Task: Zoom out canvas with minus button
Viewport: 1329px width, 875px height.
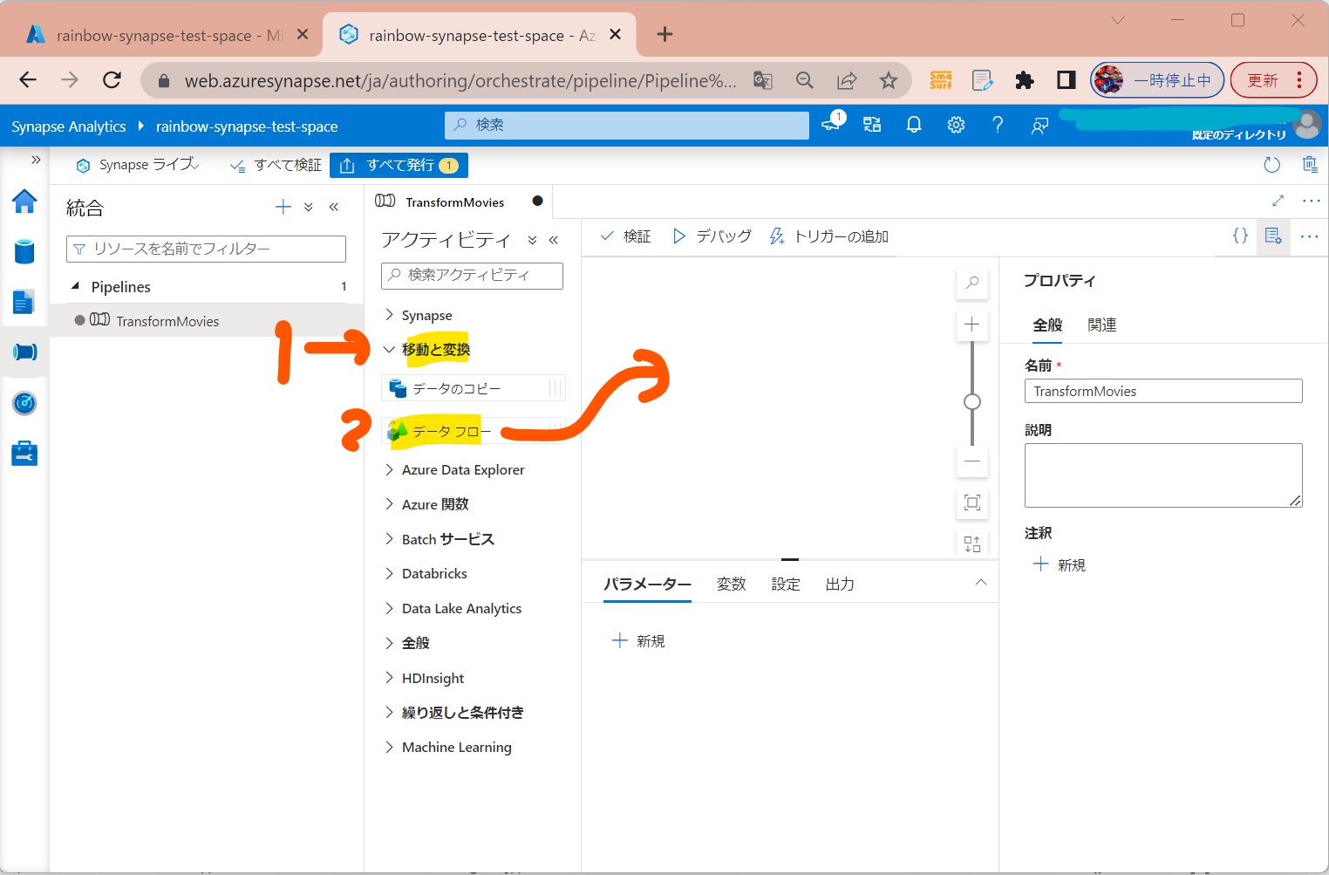Action: pos(972,461)
